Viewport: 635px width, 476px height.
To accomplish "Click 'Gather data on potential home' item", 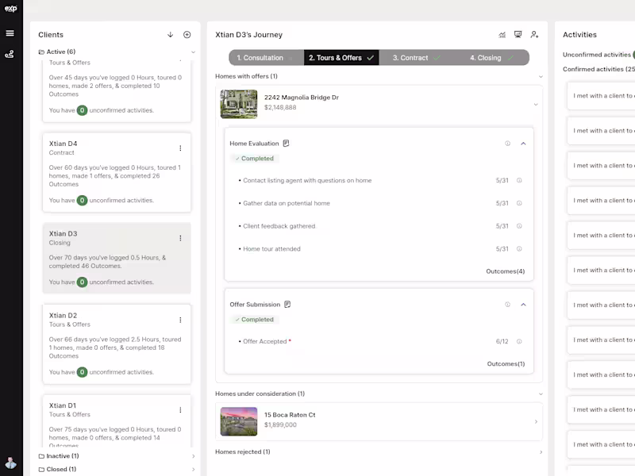I will pyautogui.click(x=287, y=203).
